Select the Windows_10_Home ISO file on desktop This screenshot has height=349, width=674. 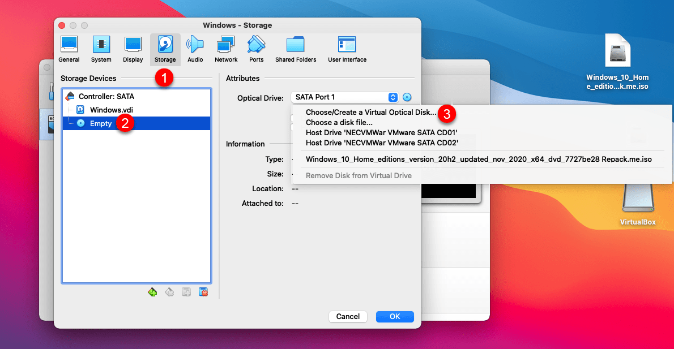pyautogui.click(x=618, y=62)
